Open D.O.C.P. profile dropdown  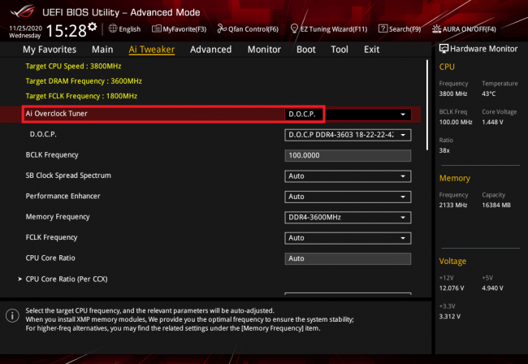[x=348, y=135]
